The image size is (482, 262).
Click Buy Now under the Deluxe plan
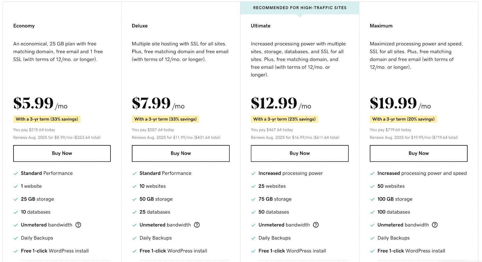[x=181, y=153]
